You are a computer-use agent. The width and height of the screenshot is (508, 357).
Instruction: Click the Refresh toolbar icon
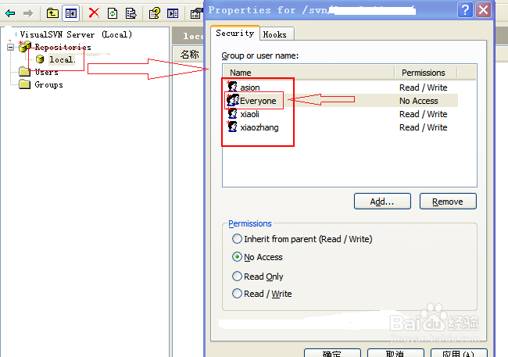click(x=113, y=13)
